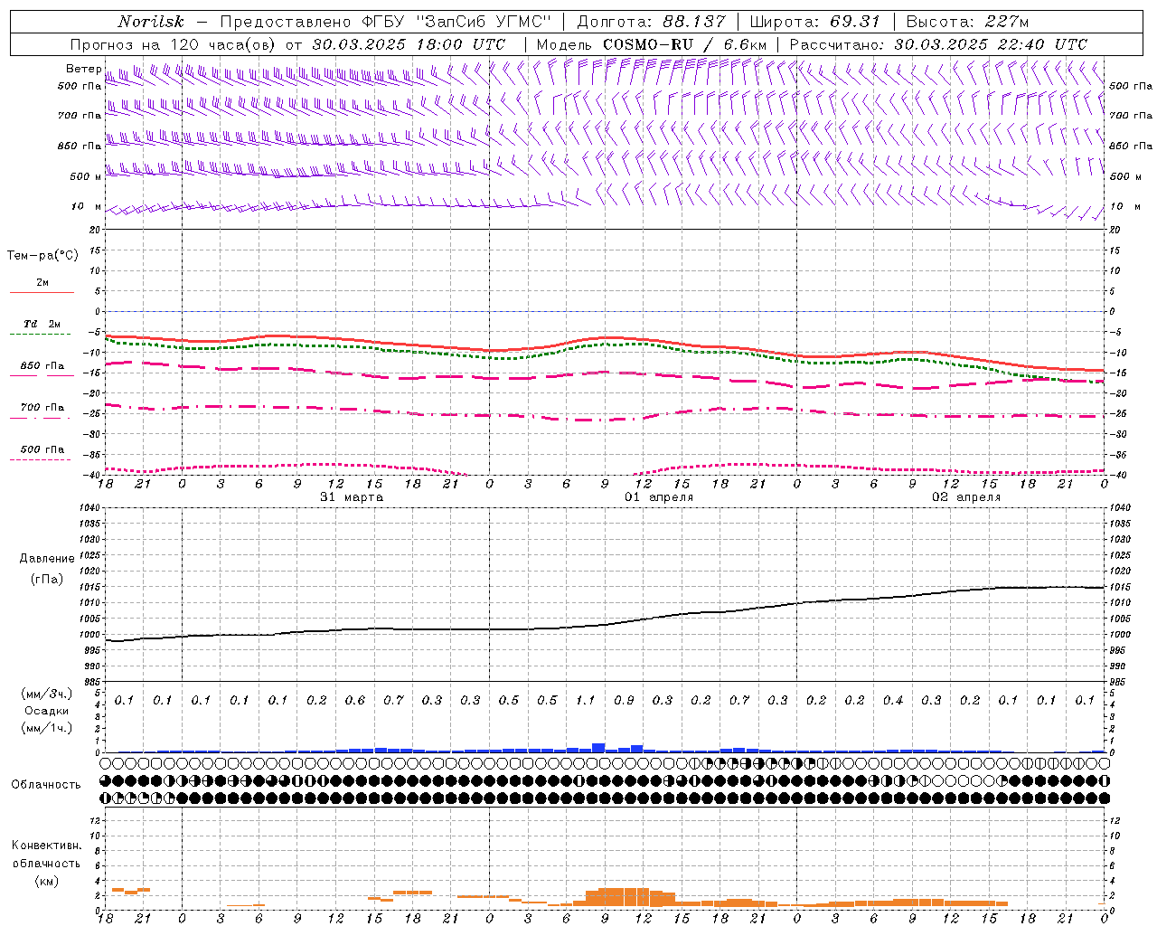Click the tallest blue precipitation bar
Viewport: 1157px width, 926px height.
(598, 748)
